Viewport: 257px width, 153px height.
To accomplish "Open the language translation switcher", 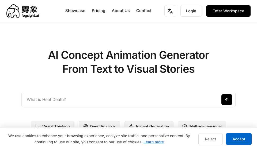I will pyautogui.click(x=170, y=11).
